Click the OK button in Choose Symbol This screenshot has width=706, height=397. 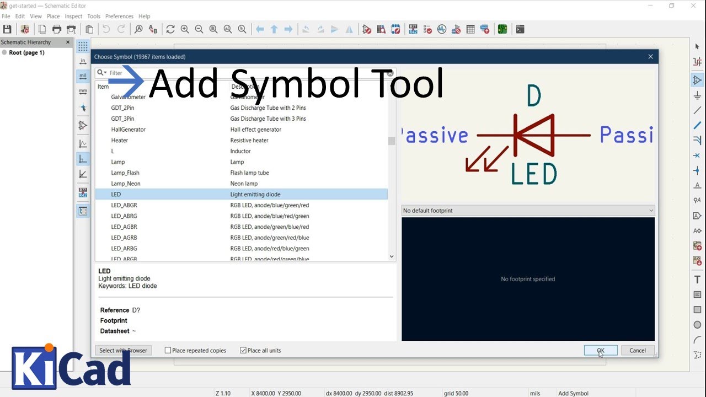click(x=601, y=350)
